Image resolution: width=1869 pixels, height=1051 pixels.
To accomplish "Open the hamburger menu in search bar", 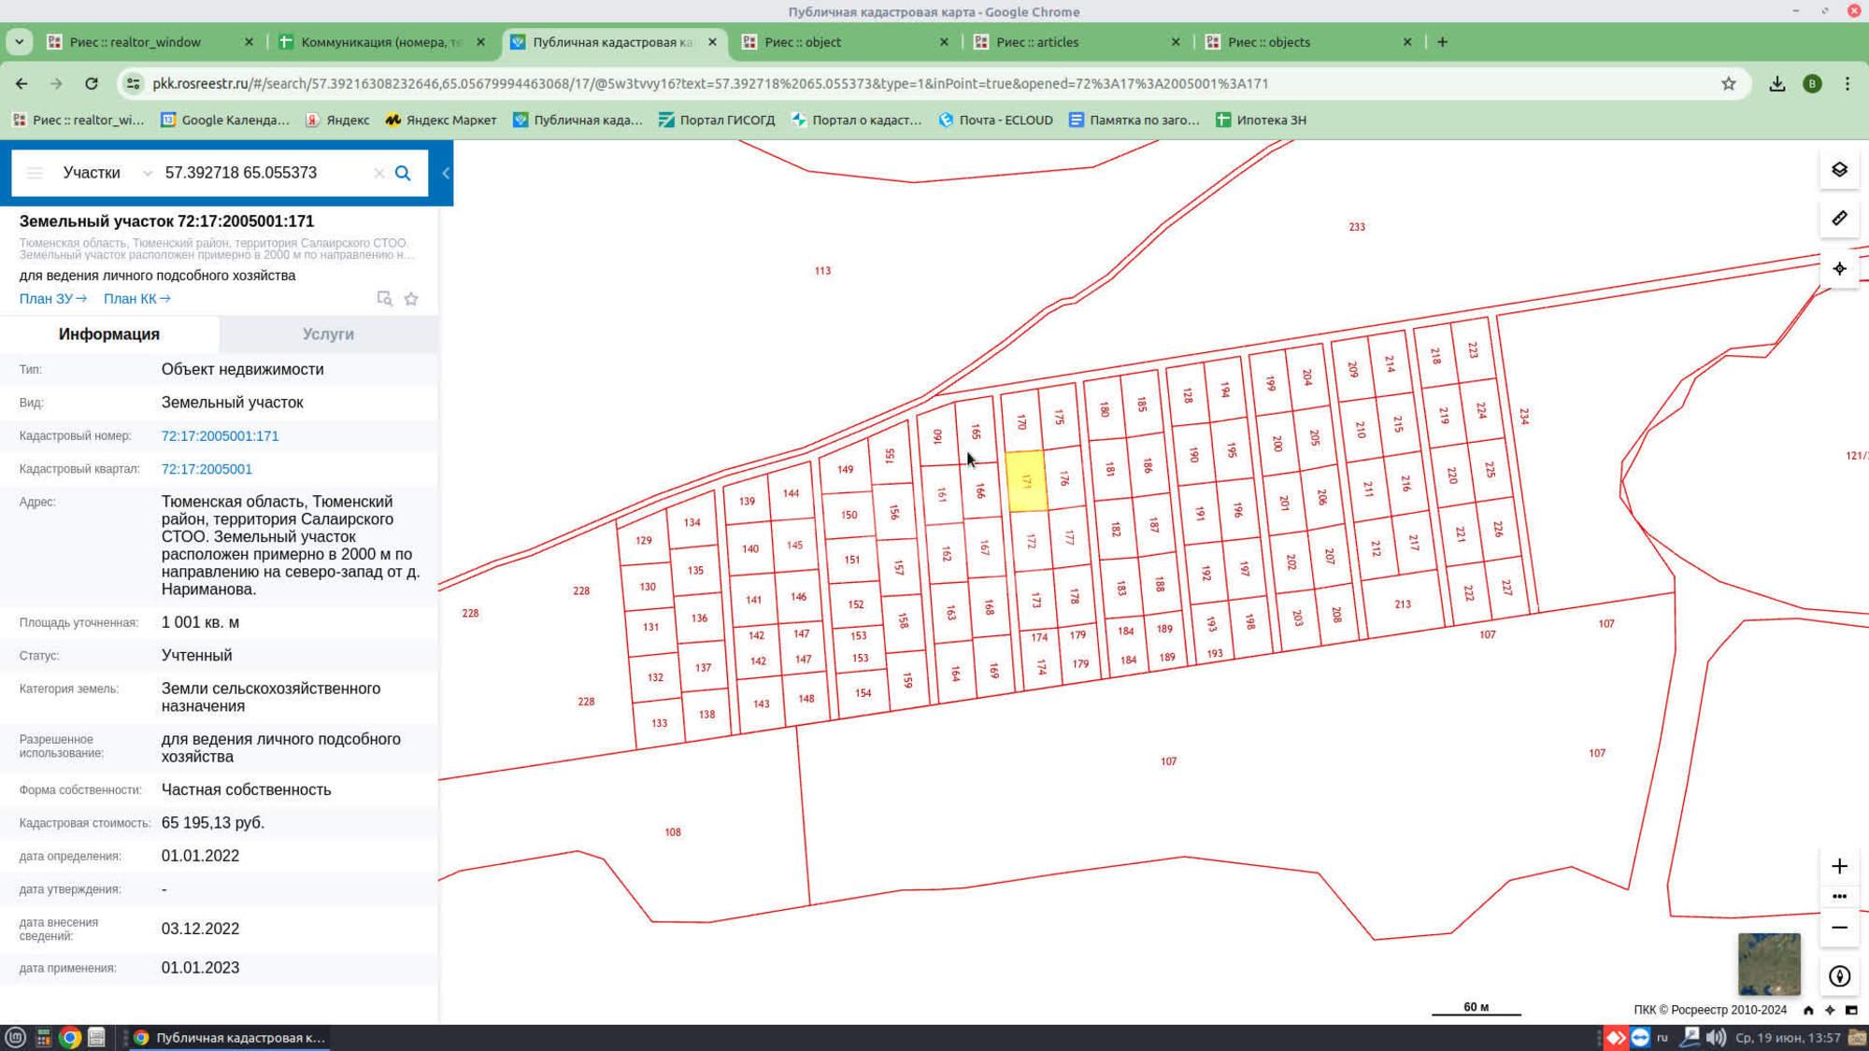I will 35,173.
